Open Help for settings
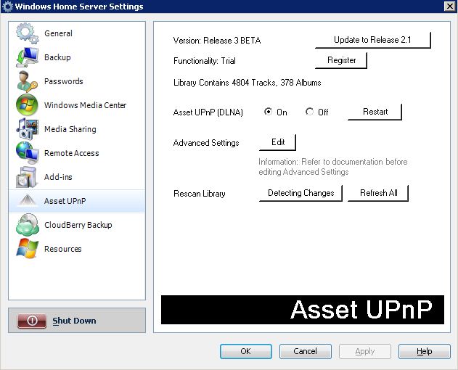The width and height of the screenshot is (458, 370). [x=425, y=351]
